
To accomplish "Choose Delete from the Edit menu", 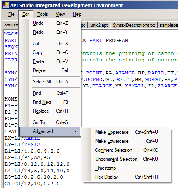I will coord(50,70).
